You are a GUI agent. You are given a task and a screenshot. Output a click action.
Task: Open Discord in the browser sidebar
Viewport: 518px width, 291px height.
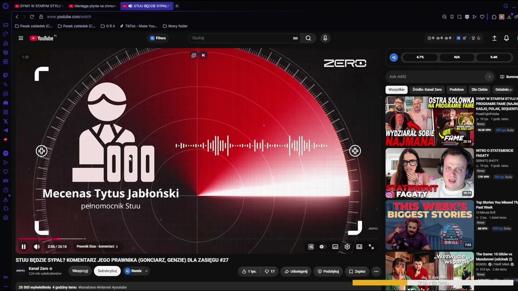coord(6,103)
